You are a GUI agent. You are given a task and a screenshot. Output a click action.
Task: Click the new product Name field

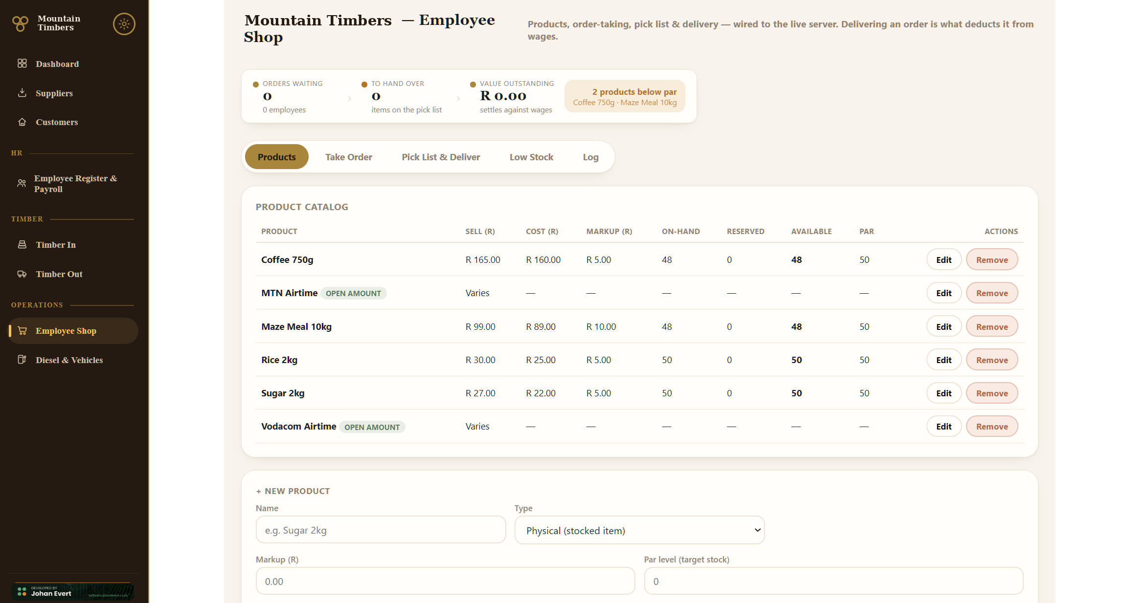(x=381, y=530)
